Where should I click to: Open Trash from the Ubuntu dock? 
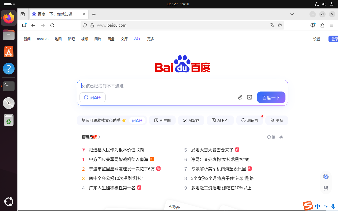(9, 120)
